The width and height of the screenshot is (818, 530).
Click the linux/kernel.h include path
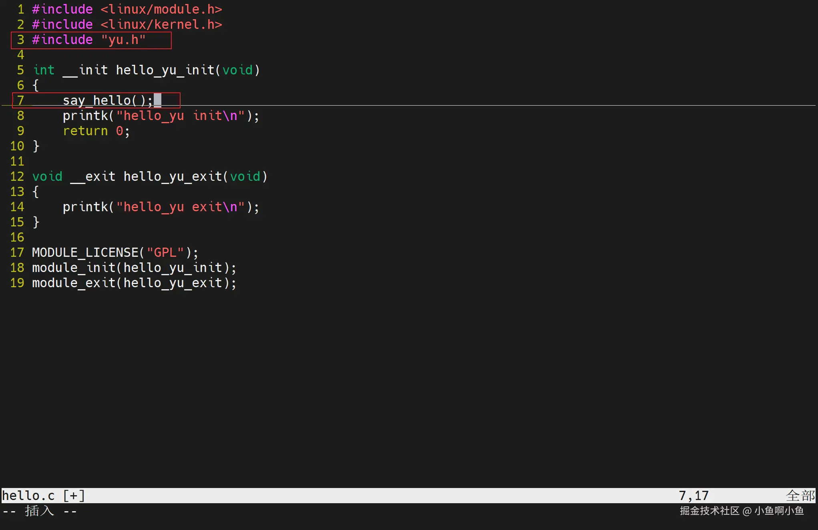[x=161, y=24]
